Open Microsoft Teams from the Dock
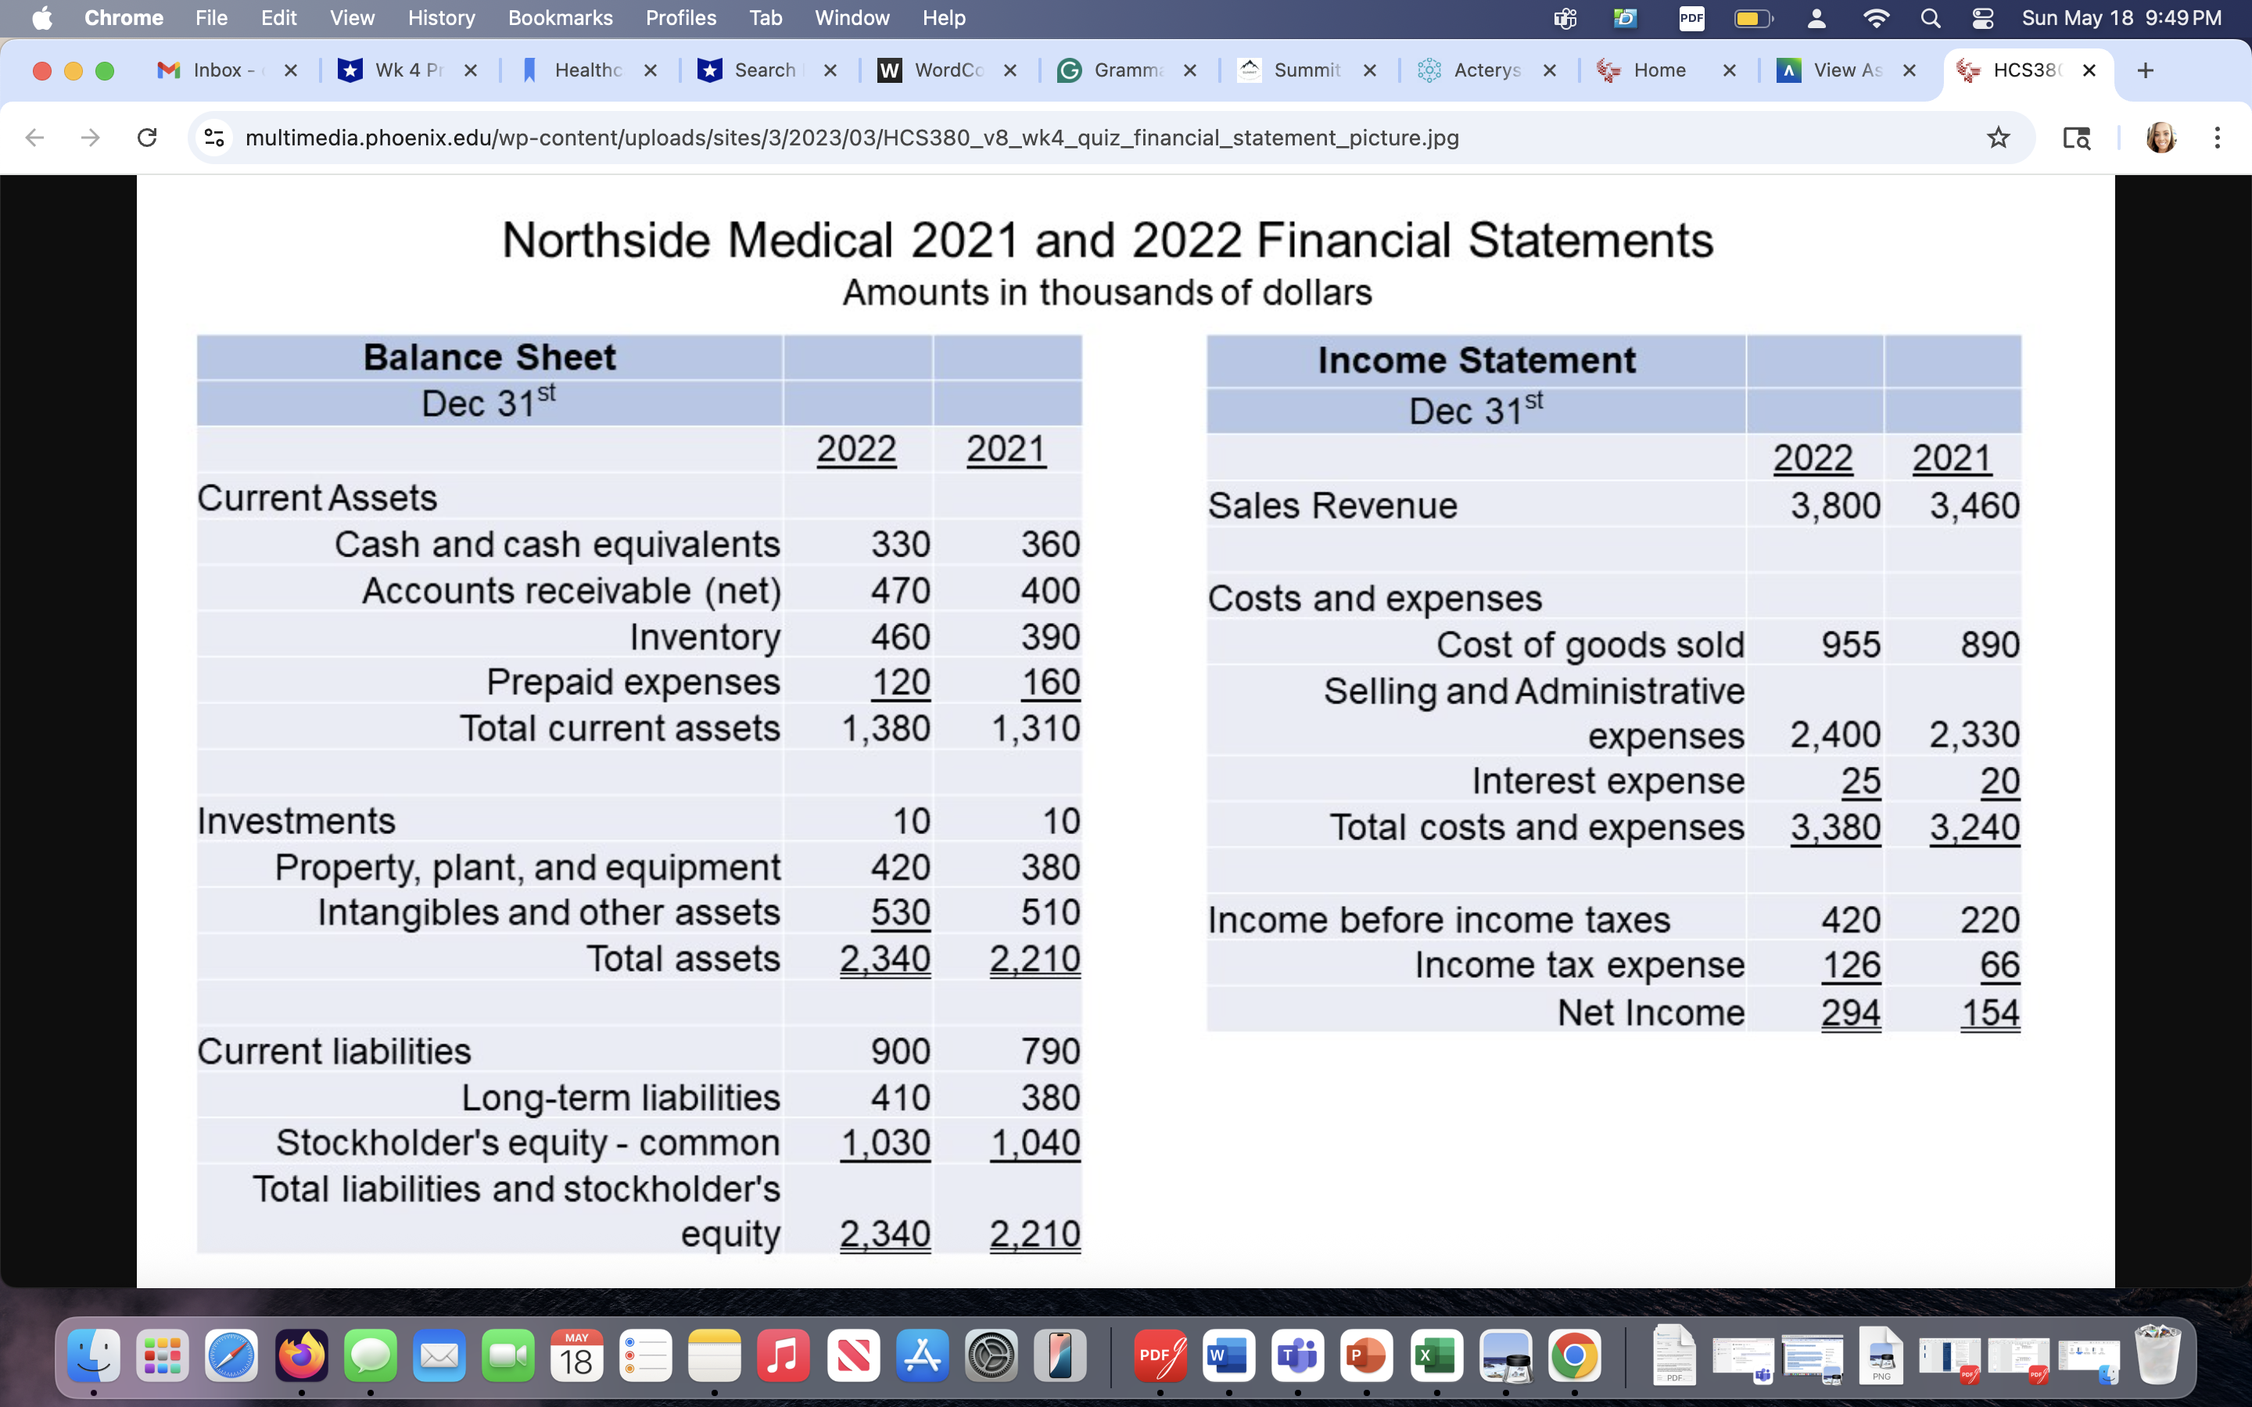 [1298, 1356]
